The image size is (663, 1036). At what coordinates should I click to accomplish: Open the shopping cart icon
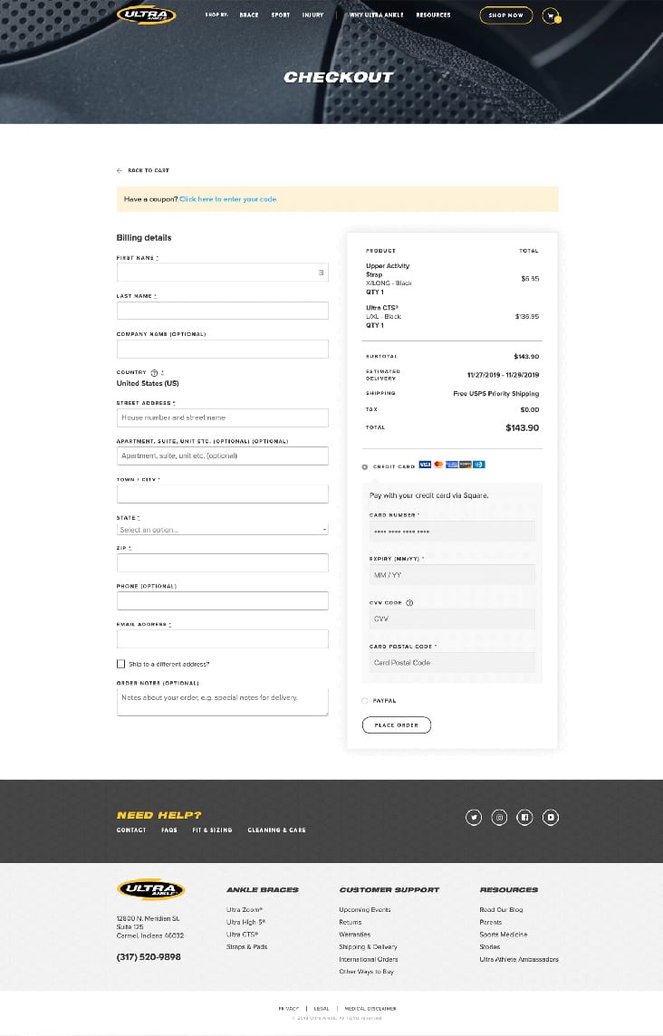[x=551, y=15]
